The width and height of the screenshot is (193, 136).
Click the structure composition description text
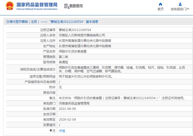[x=122, y=69]
